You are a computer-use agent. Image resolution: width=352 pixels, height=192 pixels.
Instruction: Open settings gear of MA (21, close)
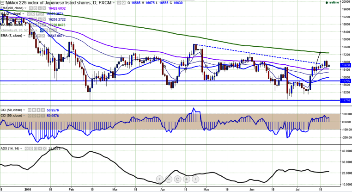33,14
